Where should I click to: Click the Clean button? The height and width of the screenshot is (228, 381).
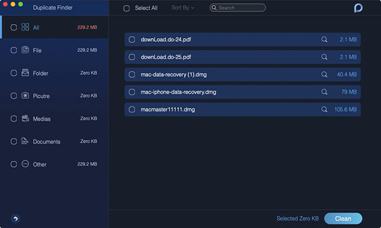point(343,218)
